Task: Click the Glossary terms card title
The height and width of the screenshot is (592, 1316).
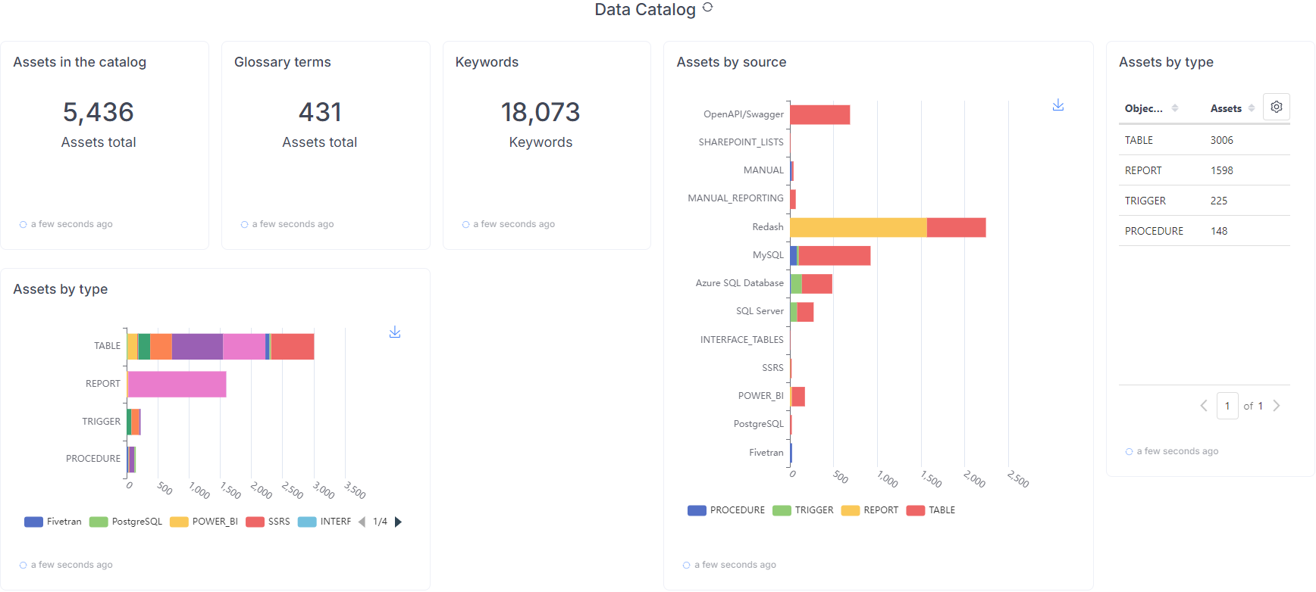Action: (283, 62)
